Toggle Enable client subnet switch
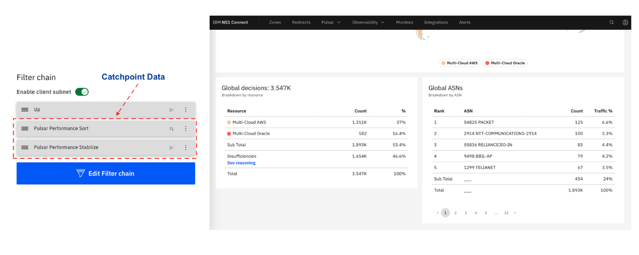 pyautogui.click(x=82, y=92)
